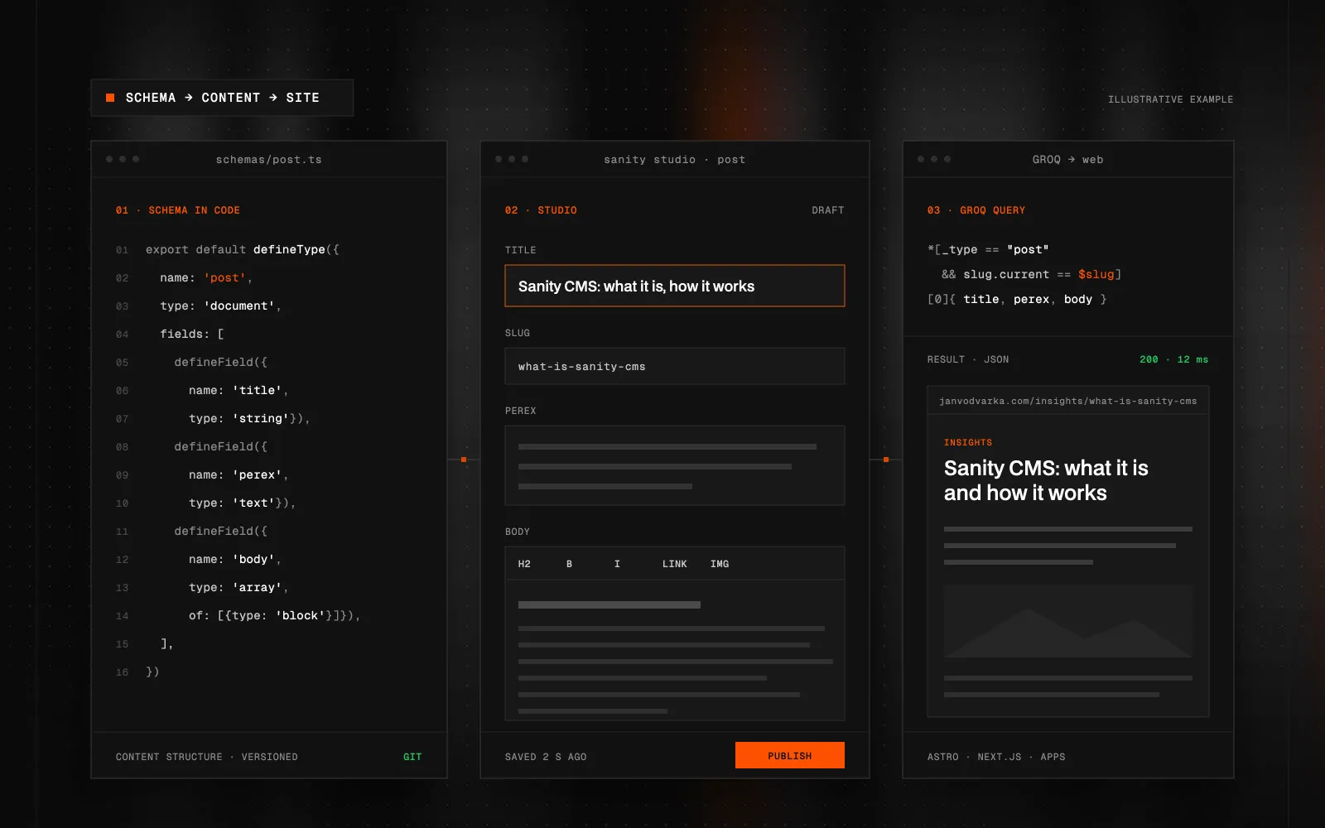Screen dimensions: 1325x828
Task: Click the janvodvarka.com/insights URL bar
Action: (x=1068, y=401)
